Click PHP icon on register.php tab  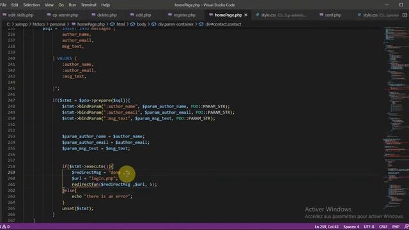click(170, 15)
